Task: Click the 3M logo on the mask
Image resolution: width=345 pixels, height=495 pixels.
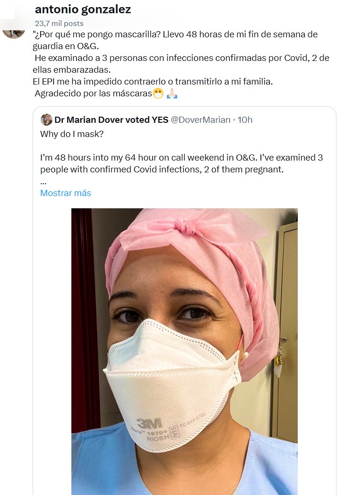Action: coord(149,423)
